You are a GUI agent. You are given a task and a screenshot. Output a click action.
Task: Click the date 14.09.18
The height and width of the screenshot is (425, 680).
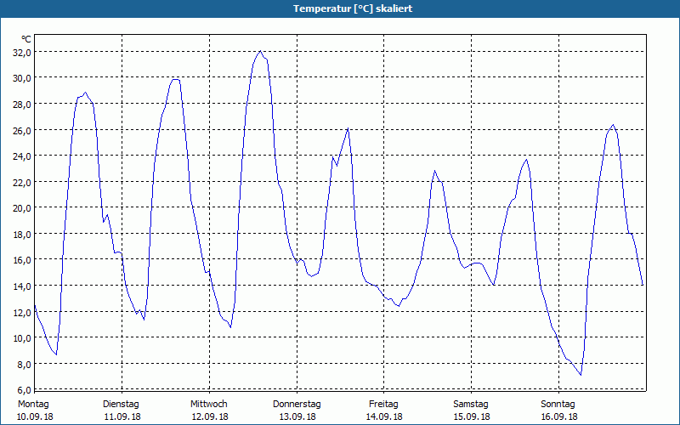384,417
